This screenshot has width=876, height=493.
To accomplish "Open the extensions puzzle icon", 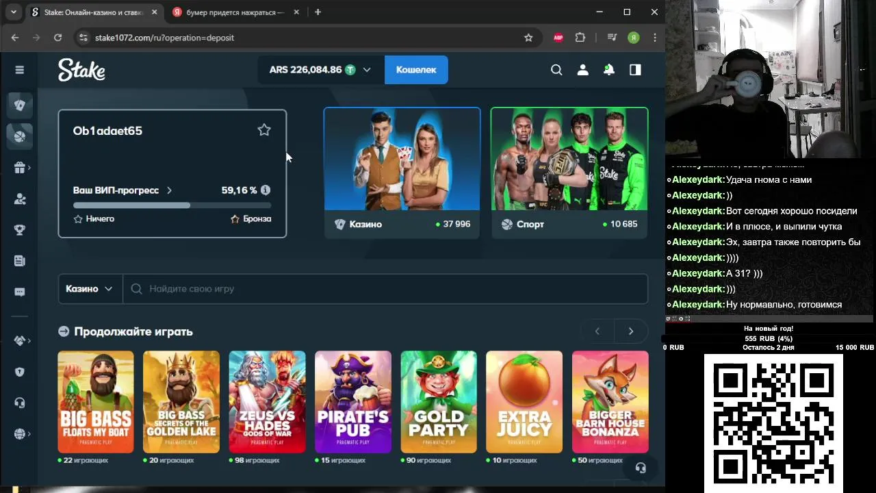I will click(580, 38).
